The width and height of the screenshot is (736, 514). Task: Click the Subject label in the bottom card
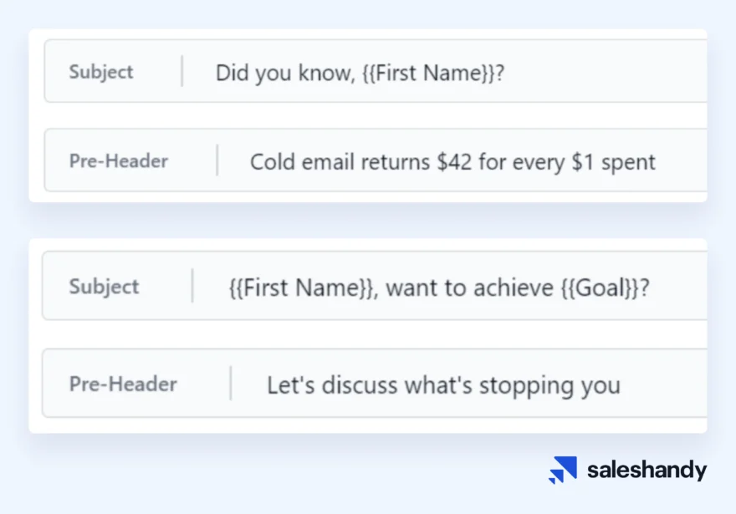click(105, 287)
